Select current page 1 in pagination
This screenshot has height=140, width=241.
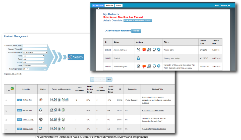92,80
